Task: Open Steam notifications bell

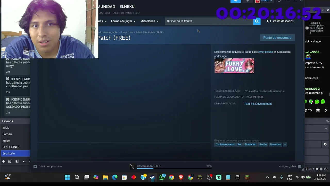Action: point(247,1)
